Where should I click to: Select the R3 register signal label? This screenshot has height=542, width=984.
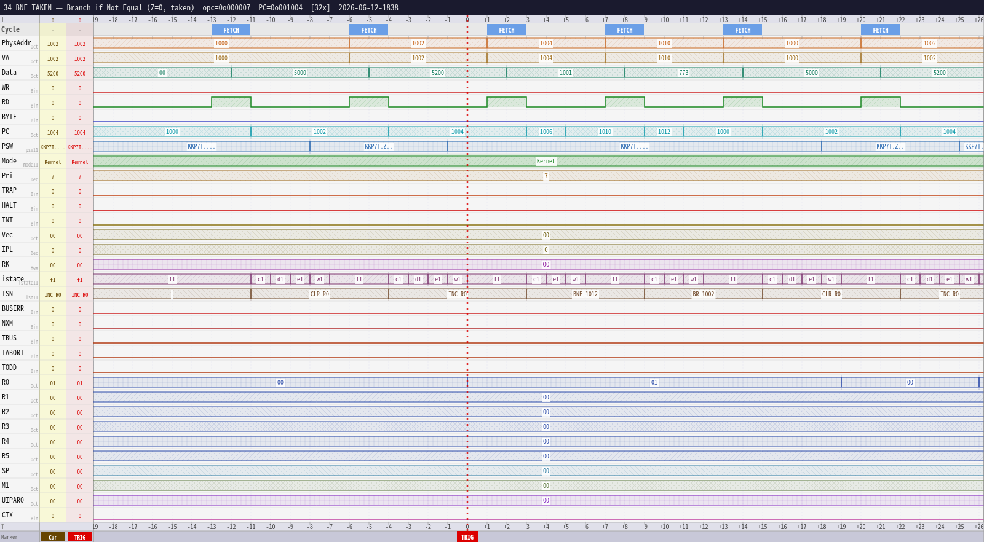click(6, 426)
